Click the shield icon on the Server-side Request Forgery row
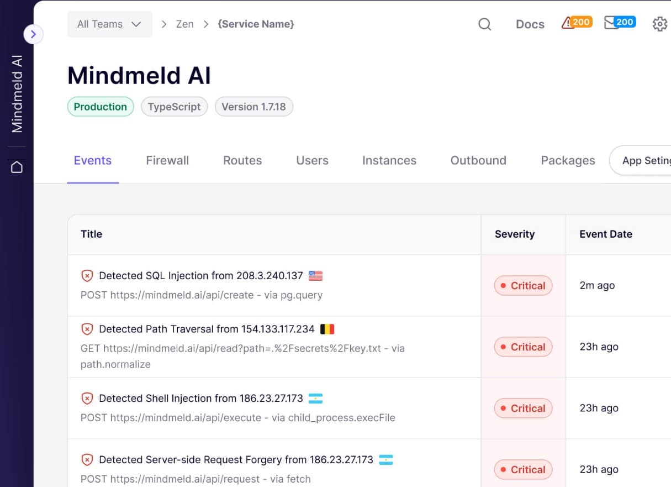Image resolution: width=671 pixels, height=487 pixels. pos(87,459)
